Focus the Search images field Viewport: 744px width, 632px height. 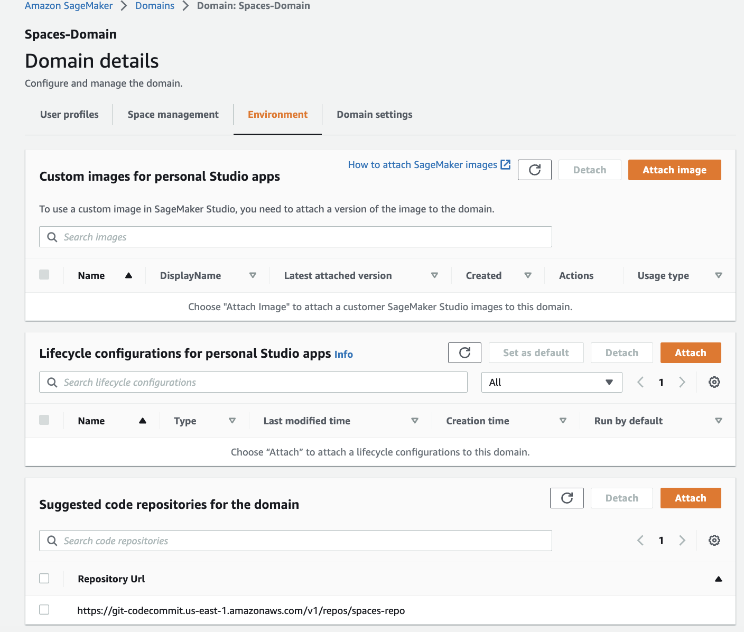(295, 237)
